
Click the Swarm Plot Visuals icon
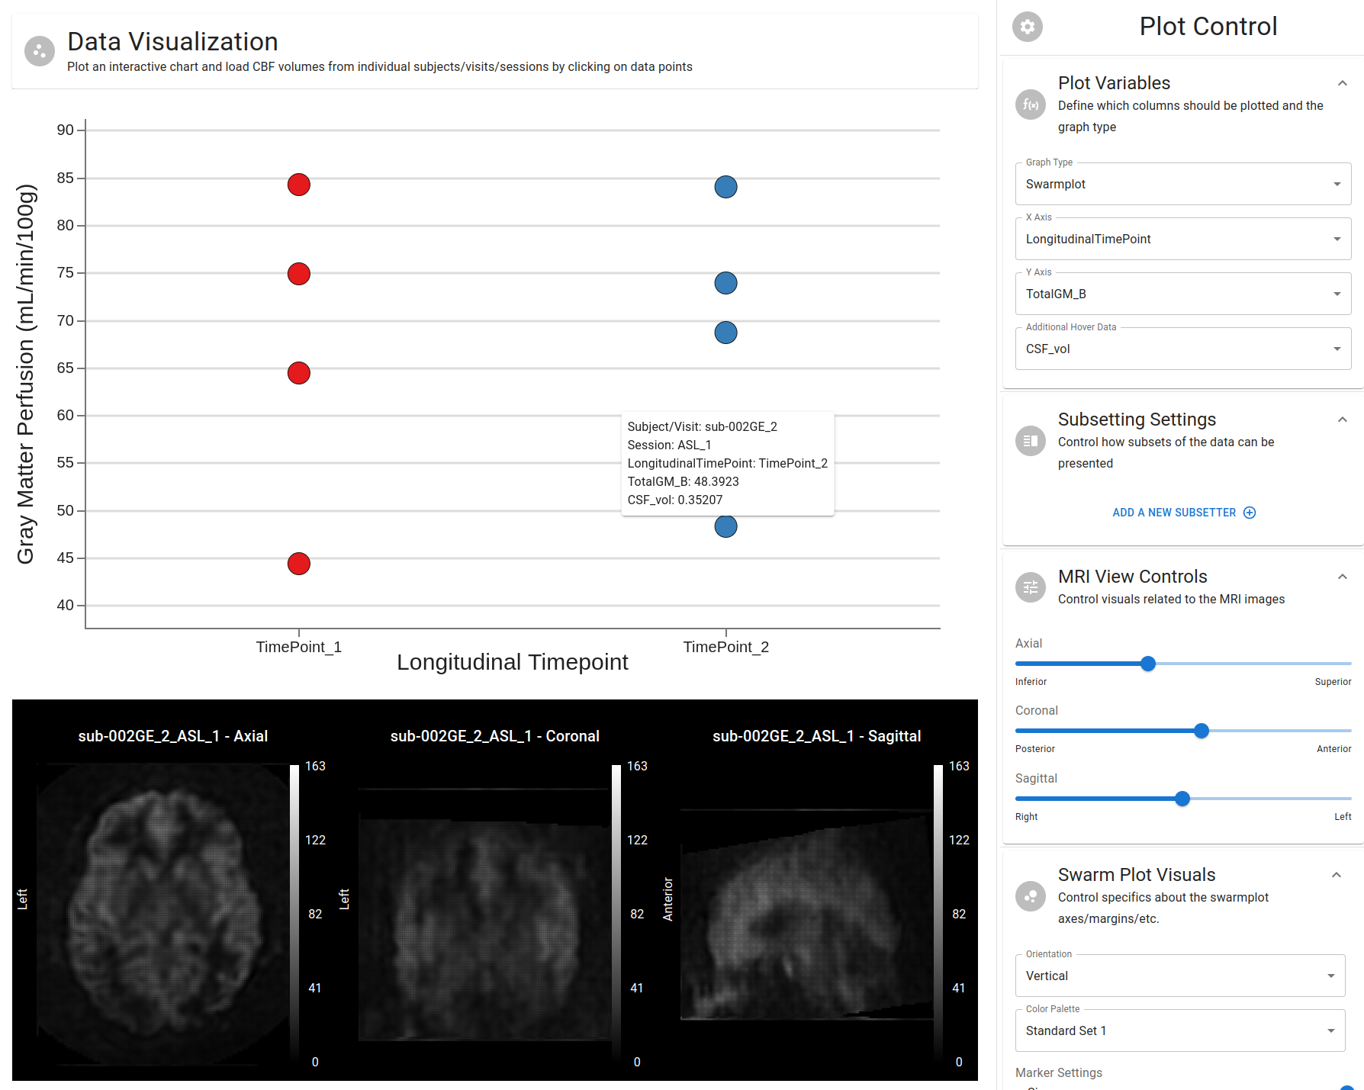pos(1031,896)
